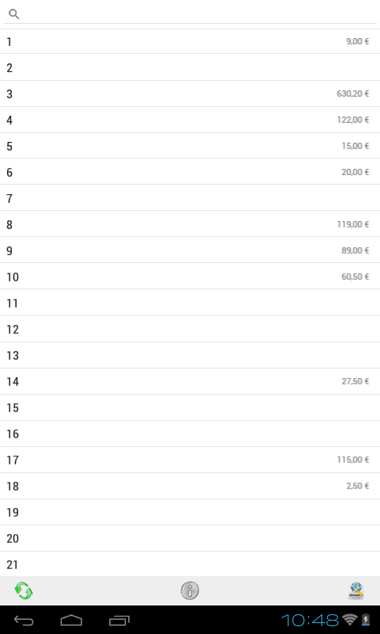
Task: Tap the Wi-Fi status icon
Action: [x=350, y=620]
